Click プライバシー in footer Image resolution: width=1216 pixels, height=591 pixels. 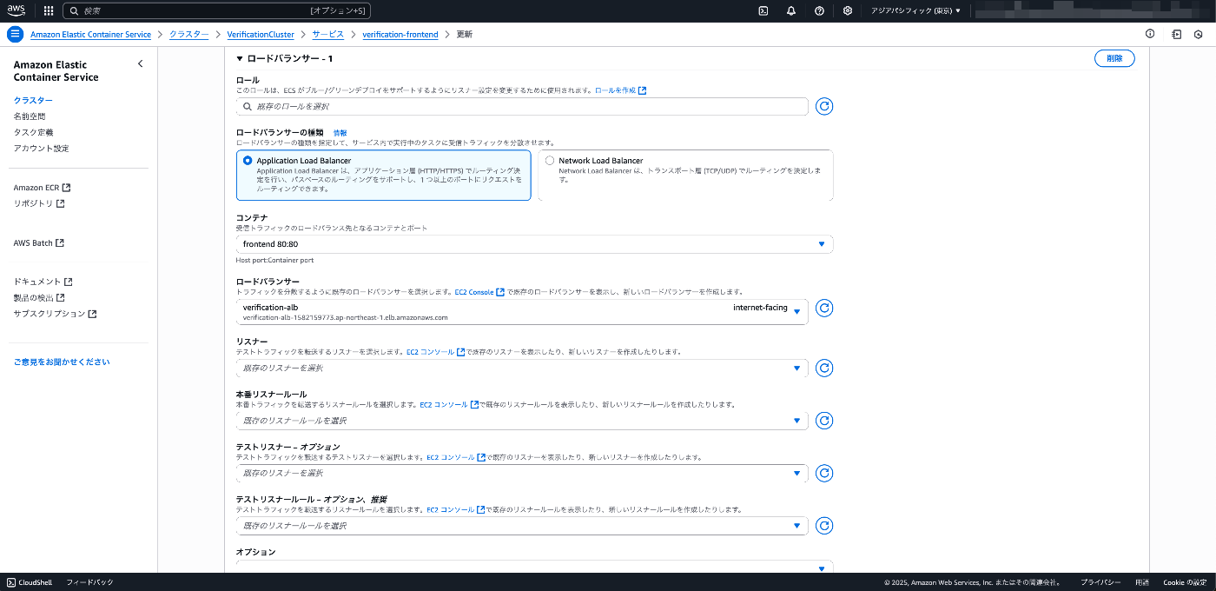click(1100, 582)
